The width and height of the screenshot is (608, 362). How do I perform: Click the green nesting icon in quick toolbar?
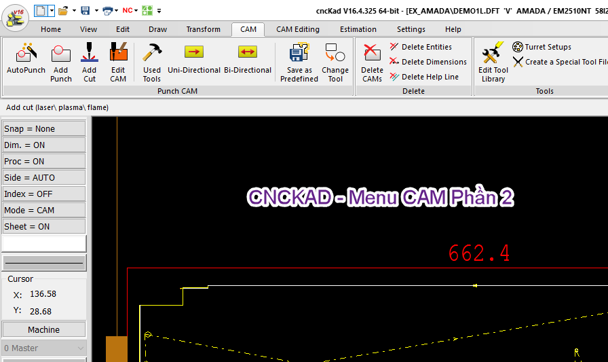pyautogui.click(x=147, y=10)
